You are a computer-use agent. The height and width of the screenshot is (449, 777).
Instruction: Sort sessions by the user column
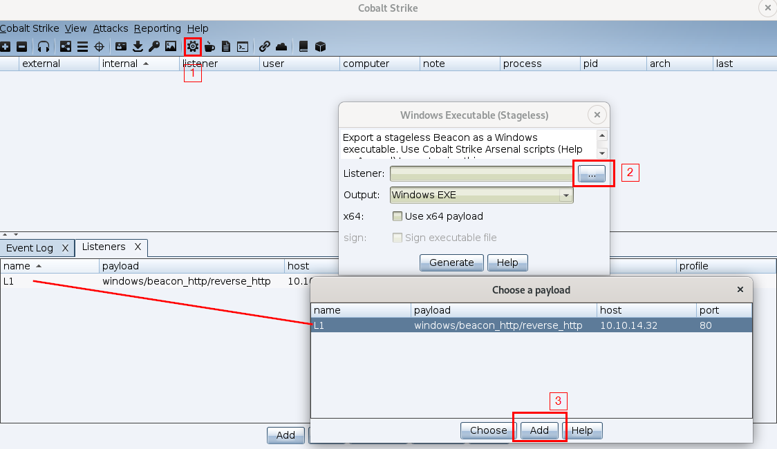tap(300, 64)
